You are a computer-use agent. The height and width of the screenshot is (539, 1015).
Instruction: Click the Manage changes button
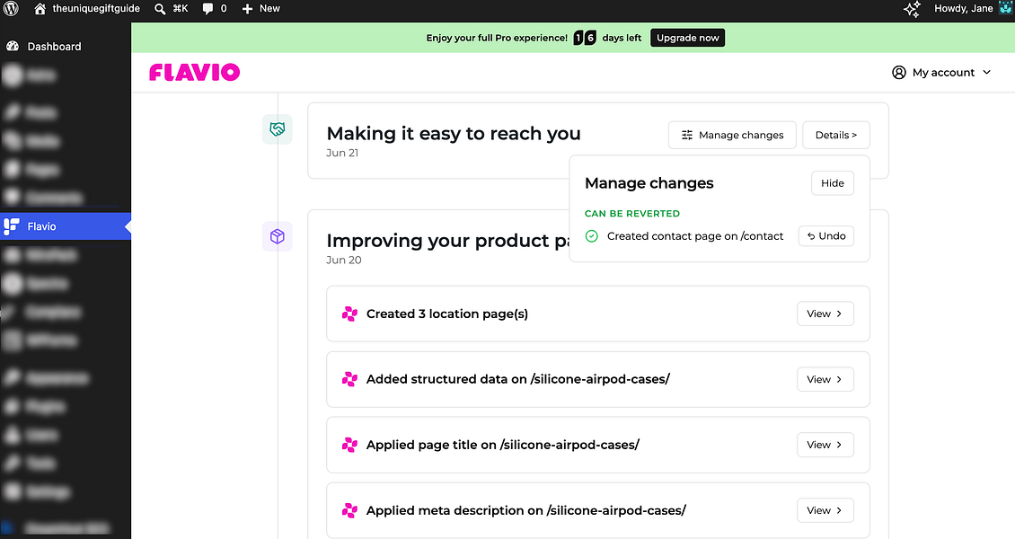[x=732, y=136]
